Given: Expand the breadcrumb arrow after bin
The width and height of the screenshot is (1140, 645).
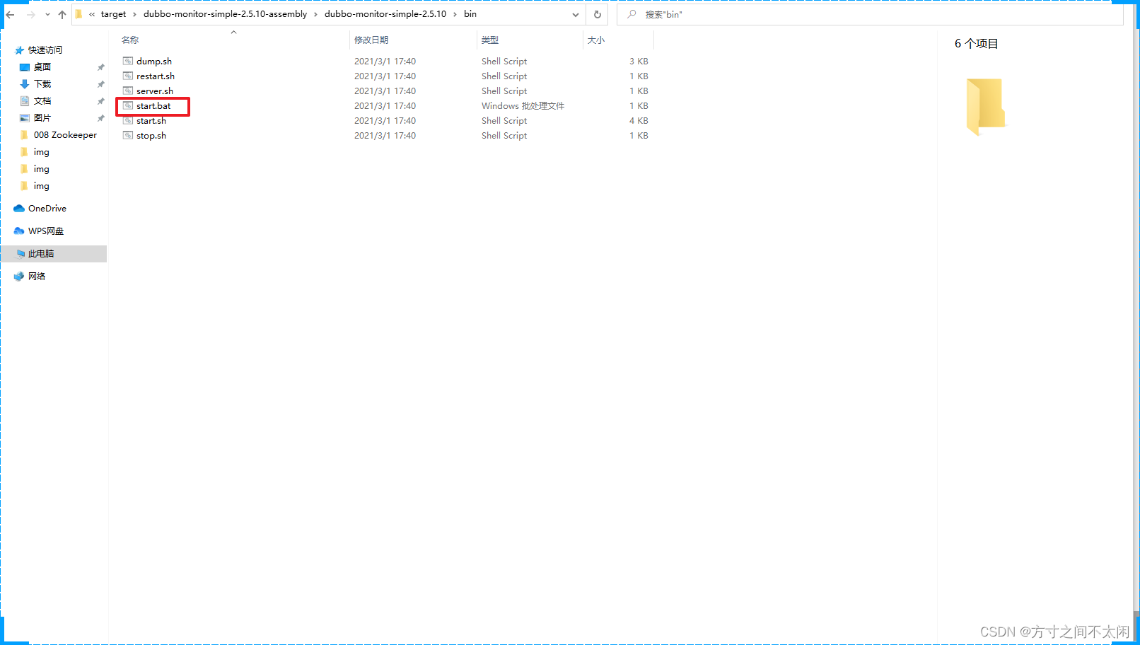Looking at the screenshot, I should coord(487,13).
